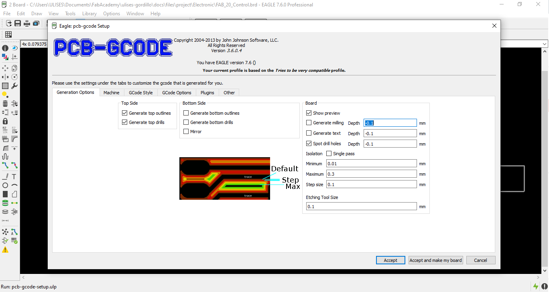Select the Route tool
The image size is (549, 292).
tap(5, 165)
